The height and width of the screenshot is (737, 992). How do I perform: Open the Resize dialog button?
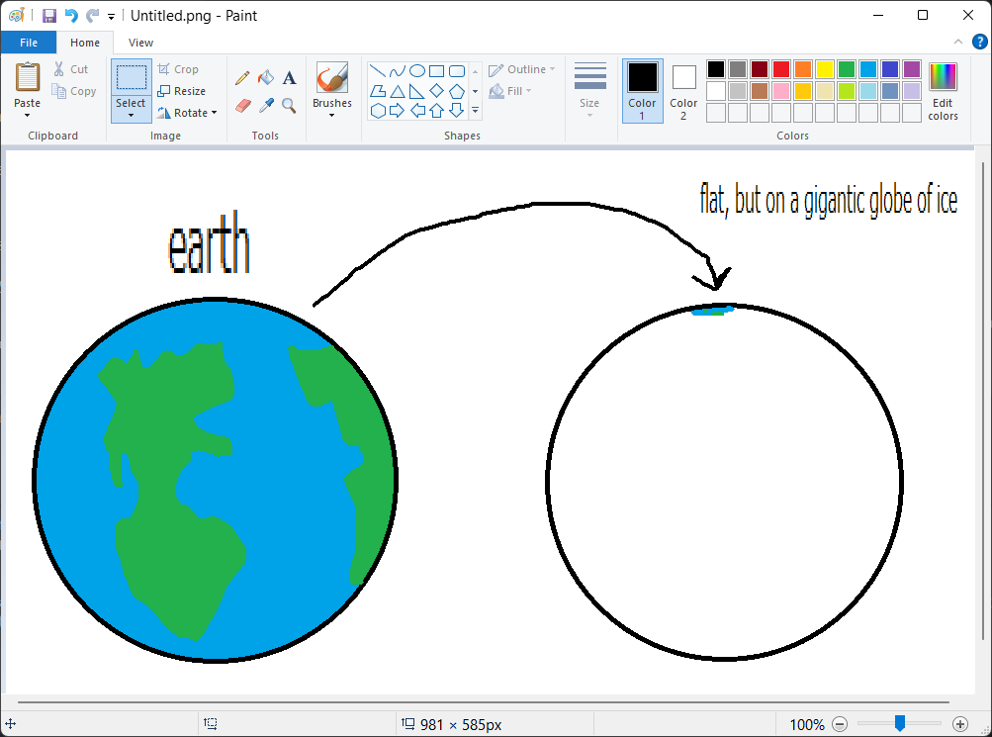point(182,91)
